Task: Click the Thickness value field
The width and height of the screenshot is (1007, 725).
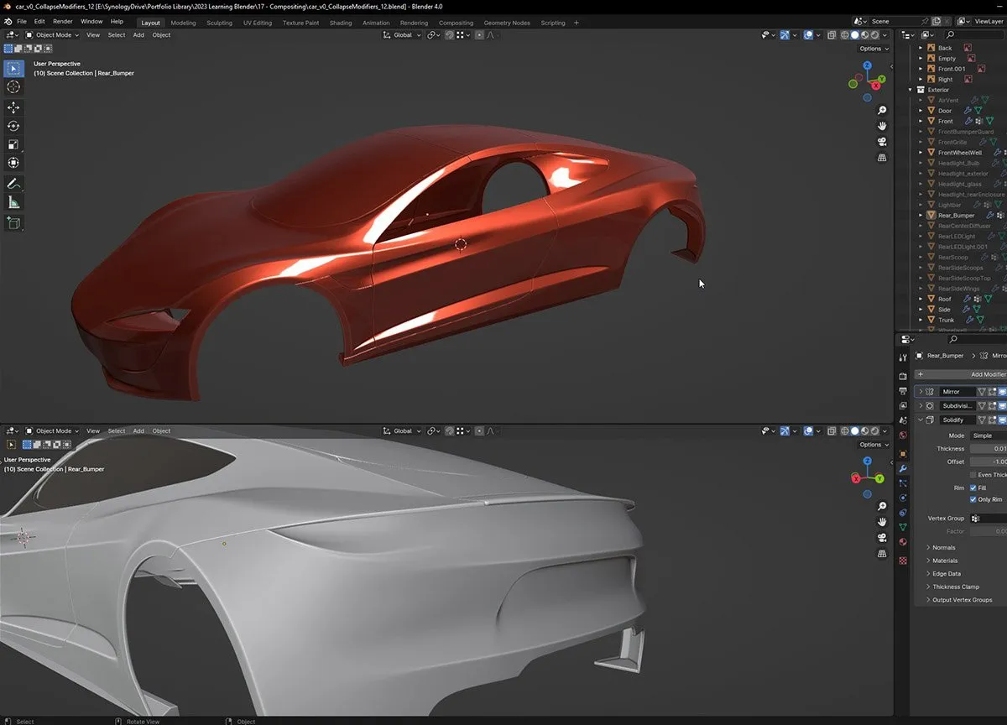Action: point(988,449)
